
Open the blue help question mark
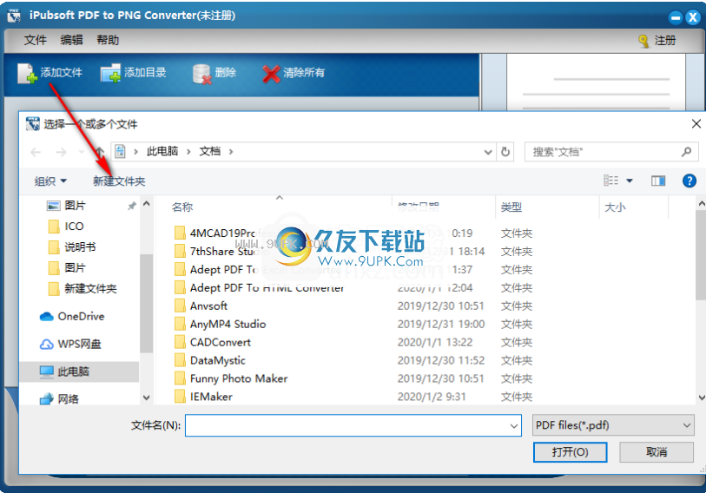pyautogui.click(x=690, y=181)
